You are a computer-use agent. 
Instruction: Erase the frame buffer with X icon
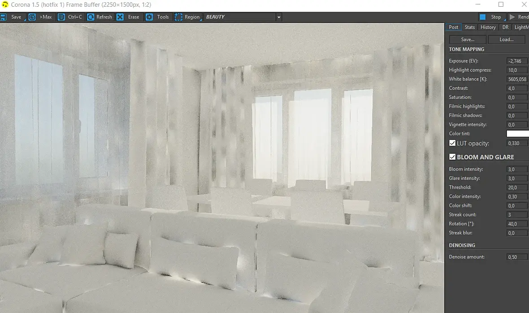(x=120, y=17)
